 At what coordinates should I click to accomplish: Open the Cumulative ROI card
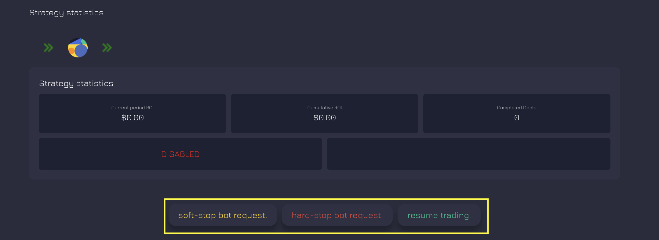[324, 114]
